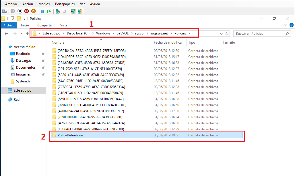The image size is (295, 176).
Task: Sort files by the Nombre column header
Action: click(x=58, y=42)
